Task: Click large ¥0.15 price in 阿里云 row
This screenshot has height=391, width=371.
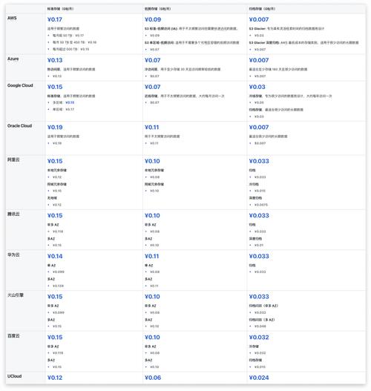Action: click(x=55, y=161)
